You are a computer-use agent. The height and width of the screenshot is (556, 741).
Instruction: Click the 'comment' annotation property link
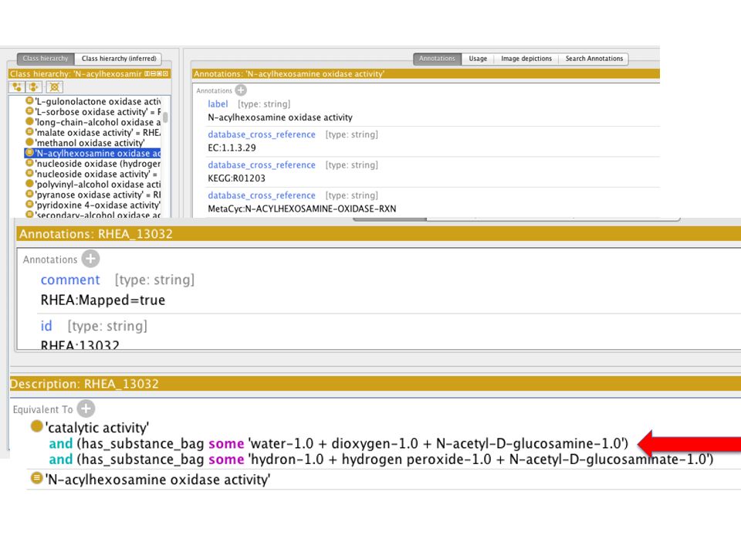pos(70,280)
